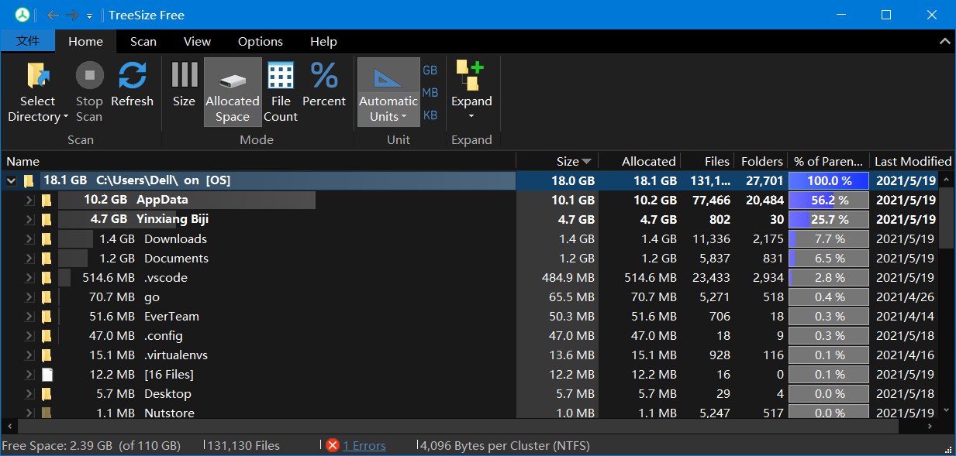This screenshot has width=956, height=456.
Task: Expand the .vscode folder
Action: (x=29, y=278)
